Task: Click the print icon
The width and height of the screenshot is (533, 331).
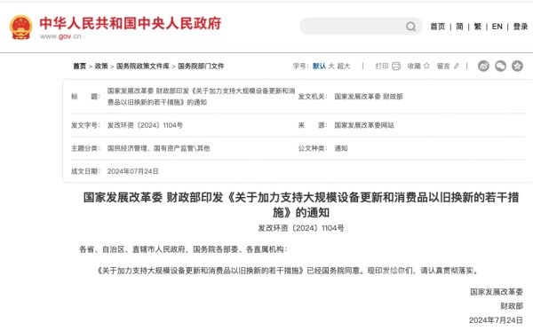Action: click(396, 66)
